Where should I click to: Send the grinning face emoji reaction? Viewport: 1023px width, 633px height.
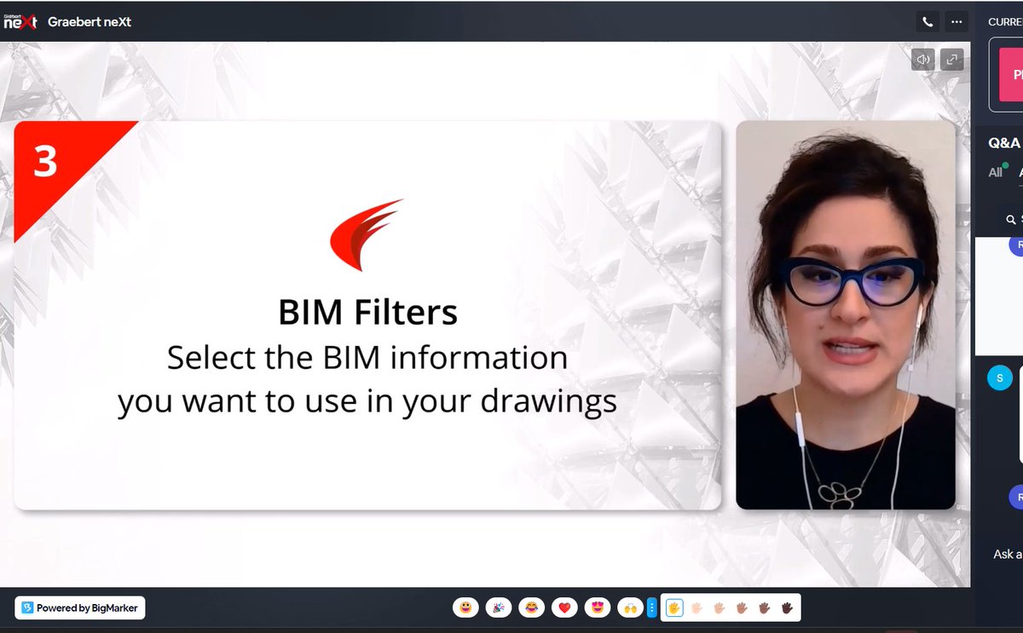[x=466, y=607]
